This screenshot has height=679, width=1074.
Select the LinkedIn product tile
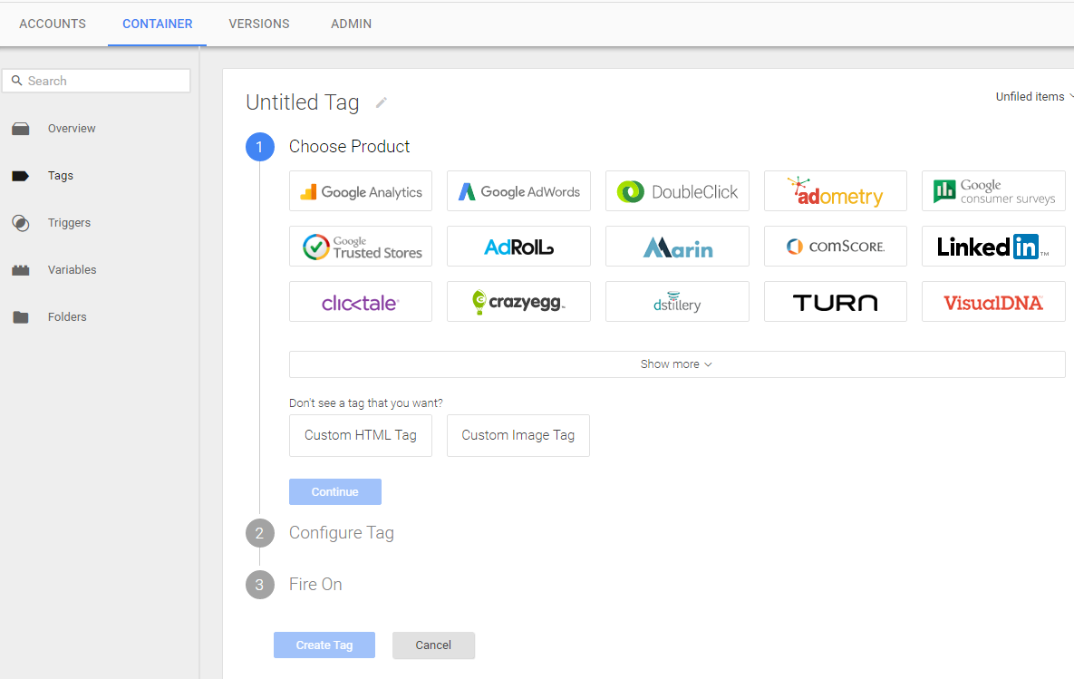click(x=993, y=246)
